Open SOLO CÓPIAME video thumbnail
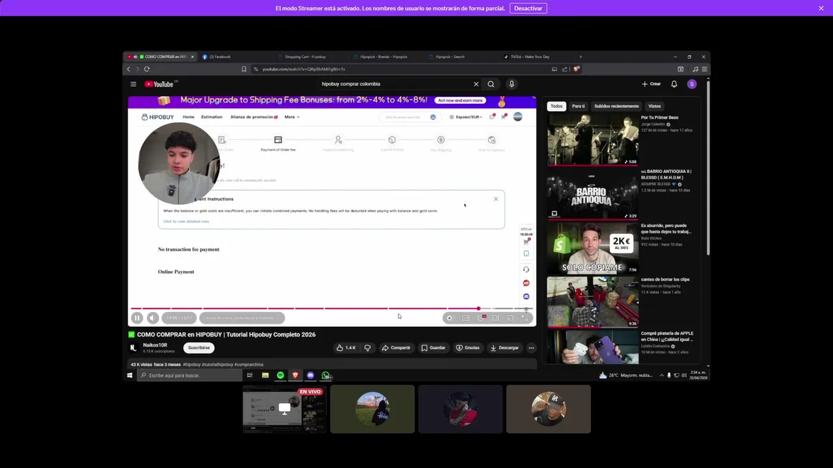Screen dimensions: 833x468 coord(593,248)
